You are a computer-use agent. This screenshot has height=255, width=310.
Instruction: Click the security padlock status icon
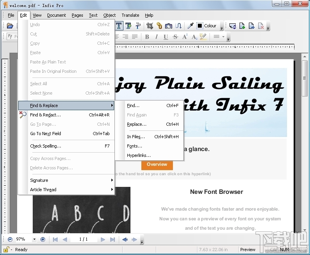(6, 250)
